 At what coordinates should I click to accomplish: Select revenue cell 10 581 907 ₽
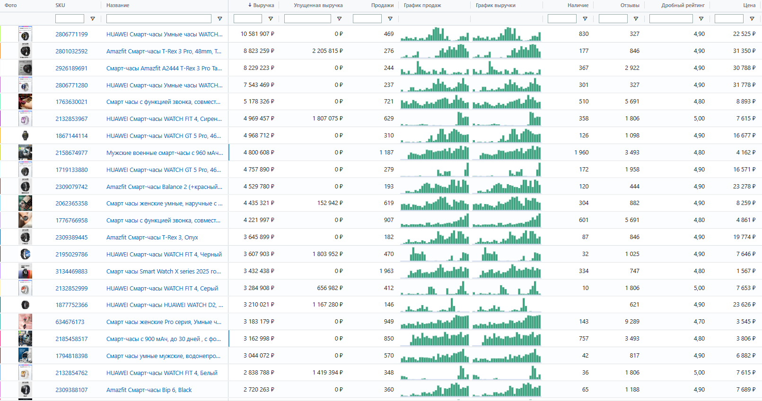257,34
